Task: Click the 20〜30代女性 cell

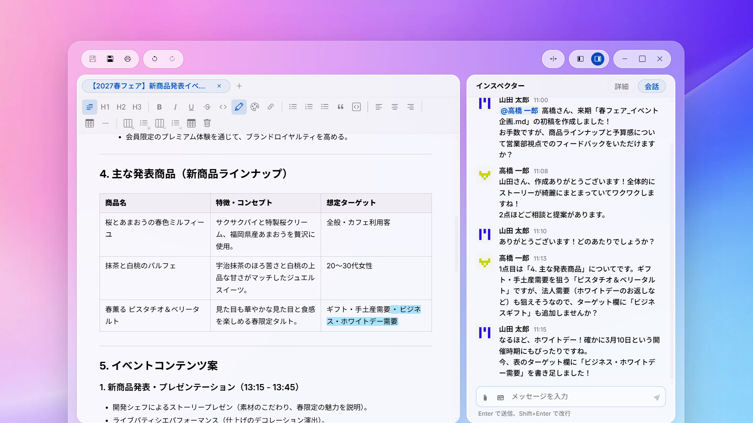Action: (x=376, y=278)
